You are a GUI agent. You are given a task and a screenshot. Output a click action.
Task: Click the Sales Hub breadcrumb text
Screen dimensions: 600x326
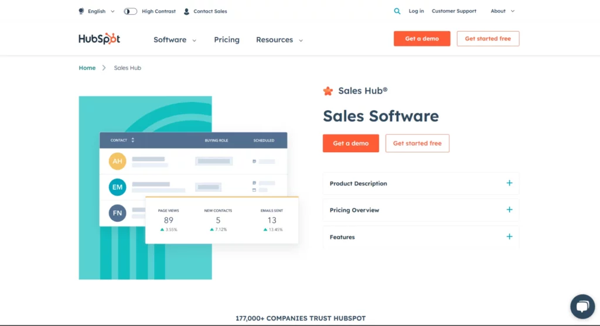(x=127, y=68)
